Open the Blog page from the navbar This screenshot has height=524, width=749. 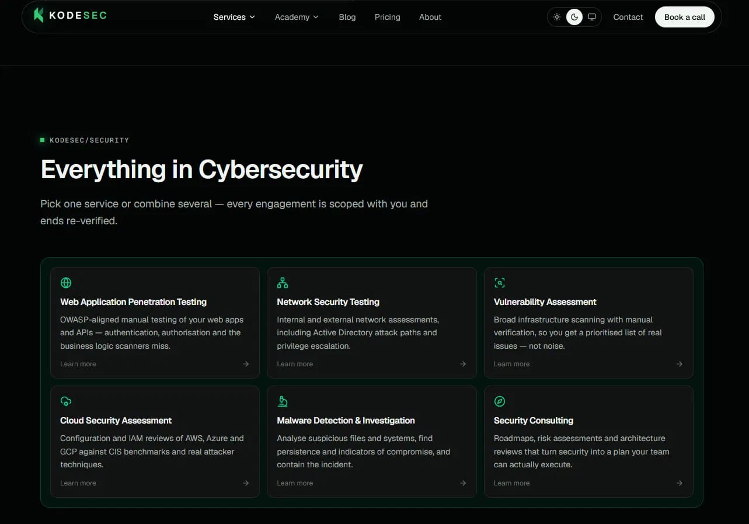click(x=347, y=17)
